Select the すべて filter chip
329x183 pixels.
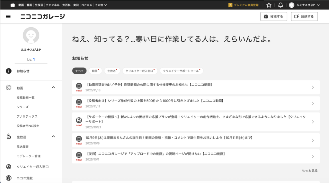79,71
